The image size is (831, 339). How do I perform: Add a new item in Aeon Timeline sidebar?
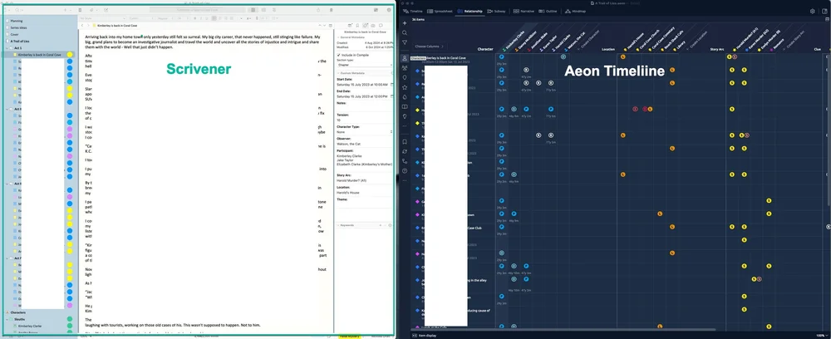[405, 23]
